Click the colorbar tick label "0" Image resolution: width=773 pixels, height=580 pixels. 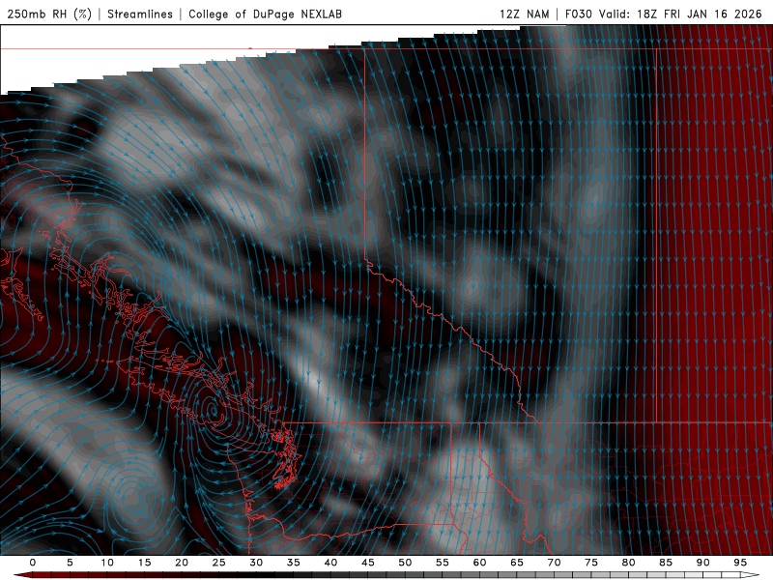(33, 563)
